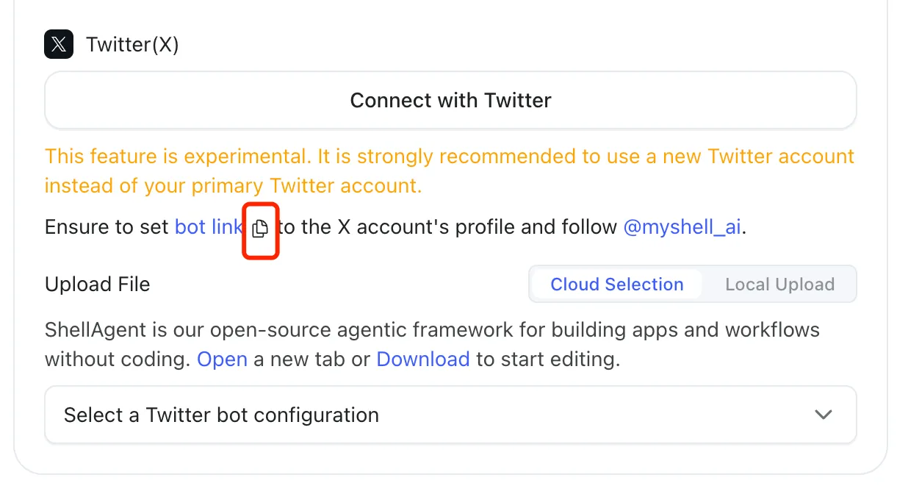Follow the @myshell_ai profile link

(x=682, y=227)
